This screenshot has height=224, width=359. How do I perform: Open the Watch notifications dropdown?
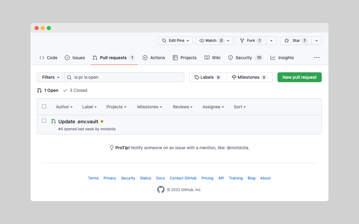214,41
